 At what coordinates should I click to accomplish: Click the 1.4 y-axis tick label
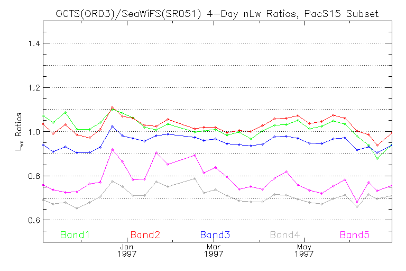34,43
